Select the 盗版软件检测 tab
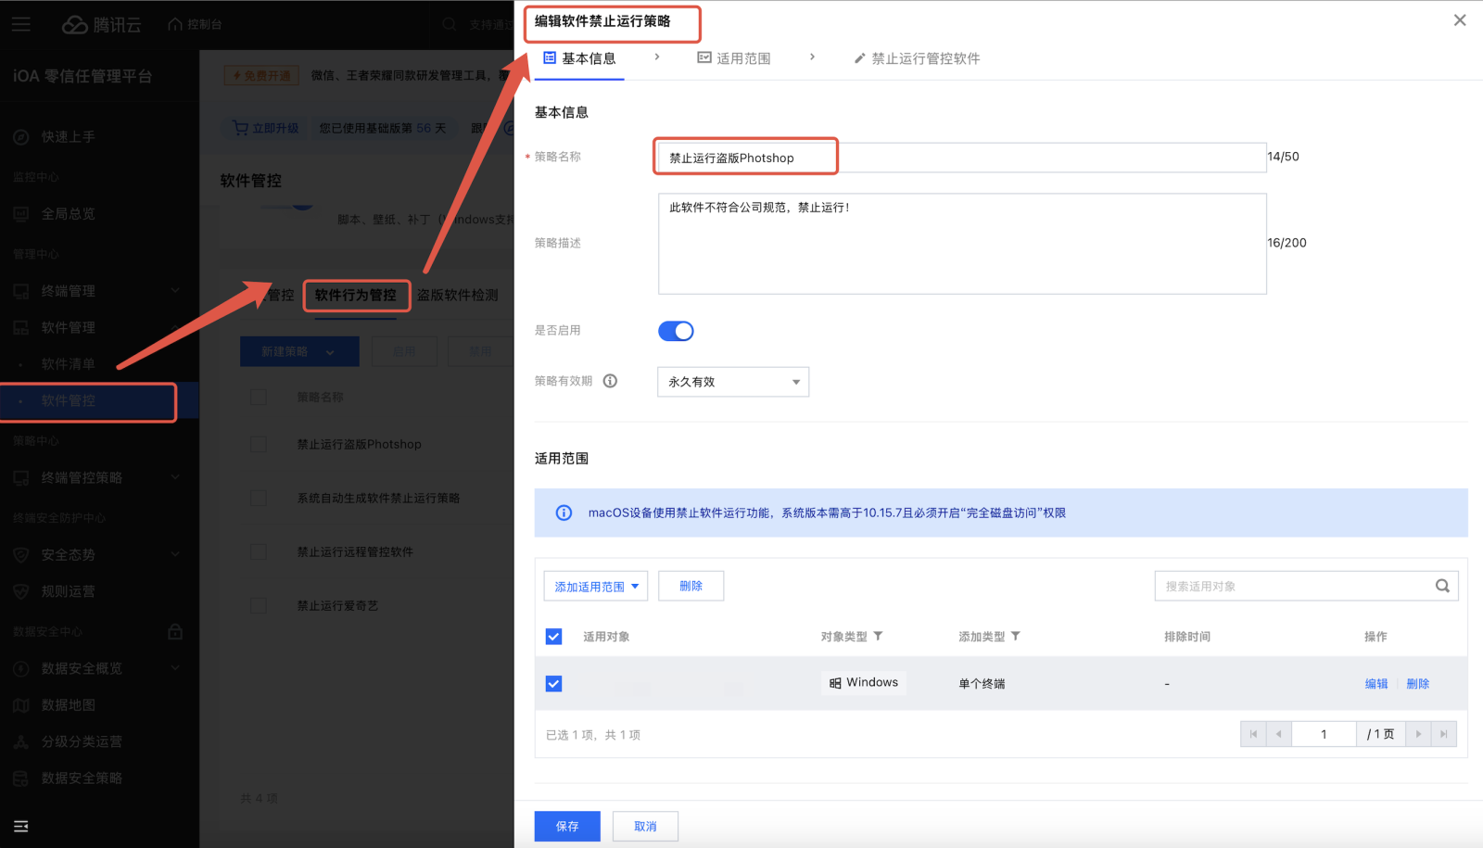 coord(458,296)
